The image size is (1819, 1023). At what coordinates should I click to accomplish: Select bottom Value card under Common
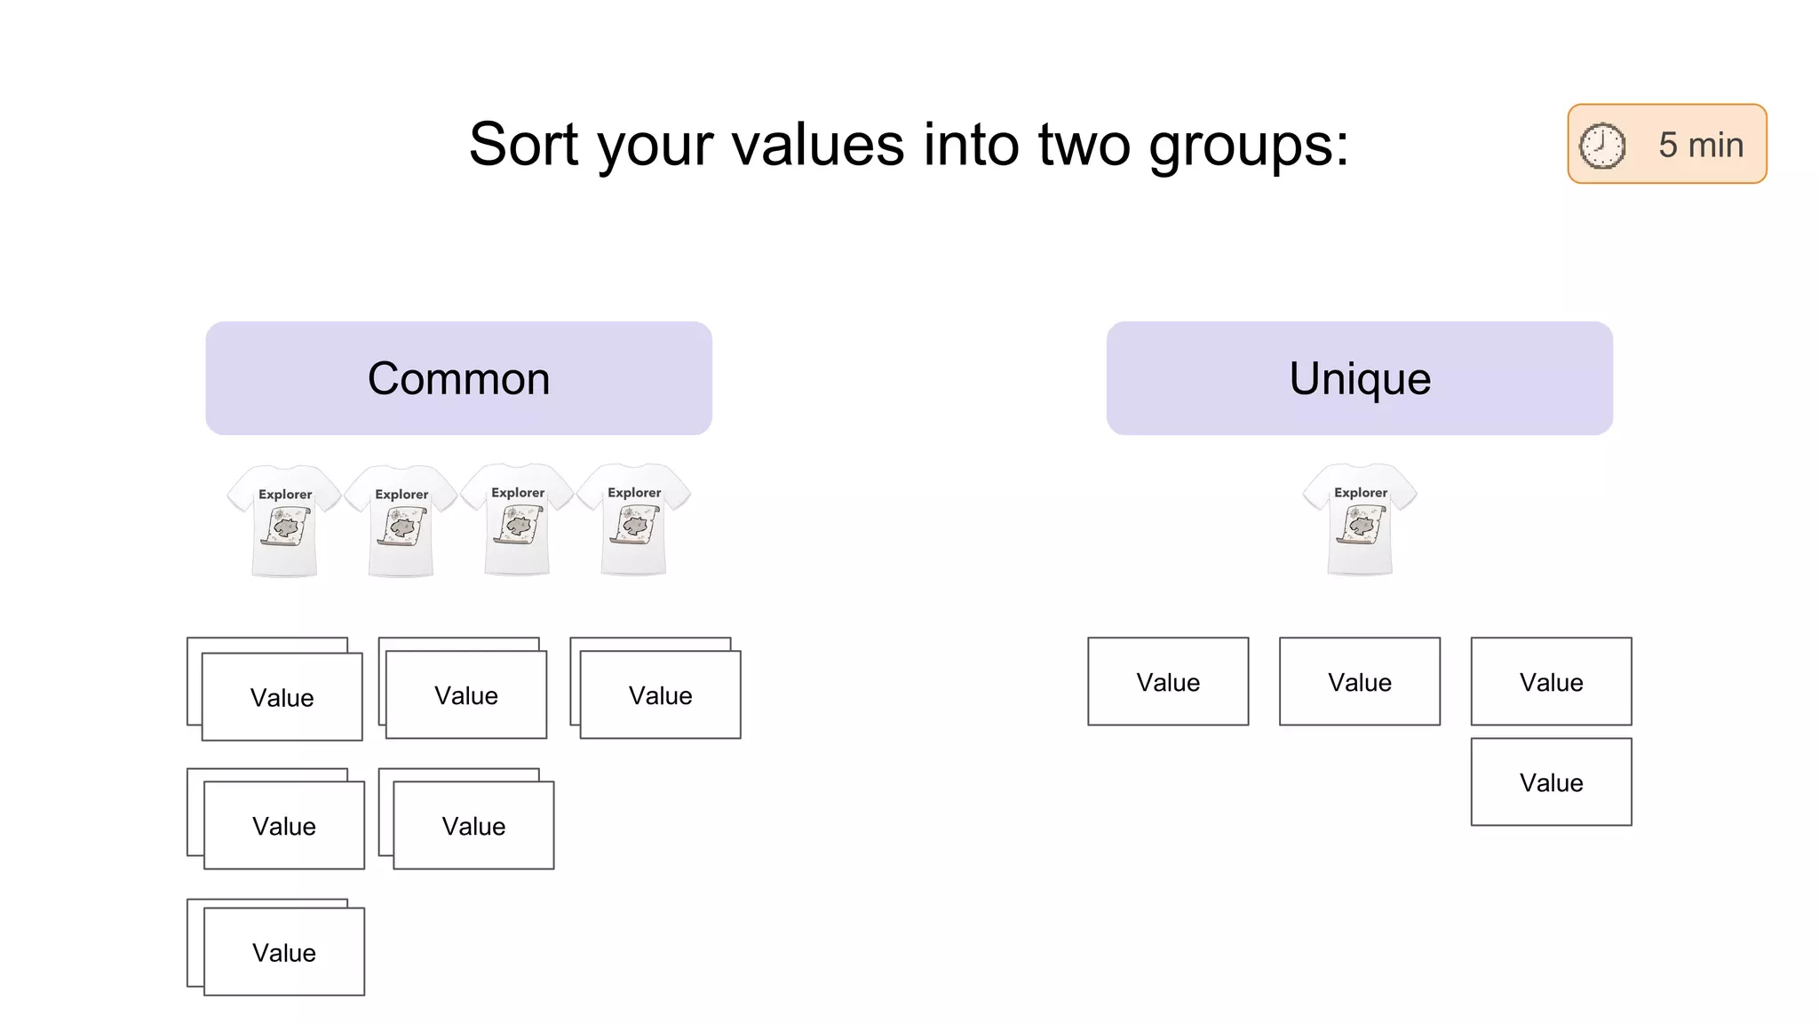point(284,952)
